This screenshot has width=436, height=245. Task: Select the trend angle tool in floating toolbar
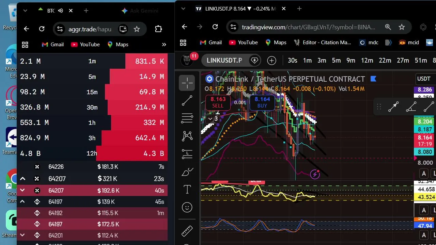click(x=411, y=107)
